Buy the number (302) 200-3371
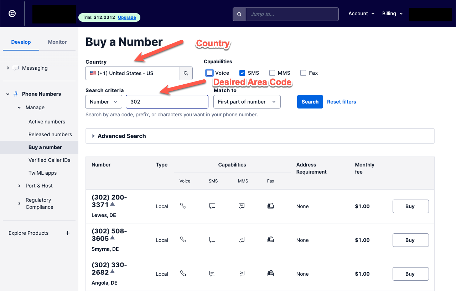This screenshot has height=291, width=456. [410, 206]
